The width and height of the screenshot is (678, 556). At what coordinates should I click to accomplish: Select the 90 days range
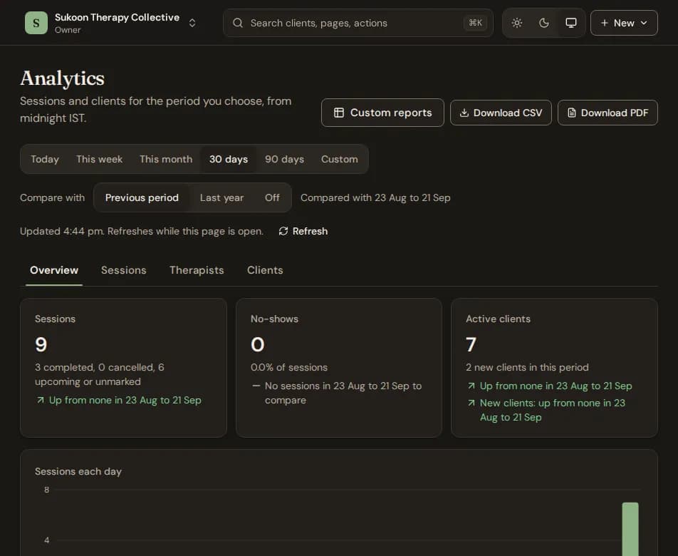tap(284, 159)
